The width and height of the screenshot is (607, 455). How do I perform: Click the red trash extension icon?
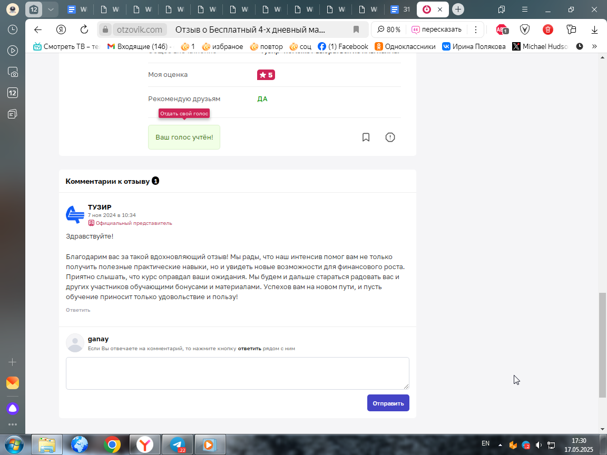click(548, 29)
